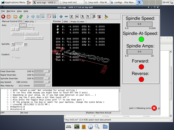
Task: Switch to the Manual Control [F3] tab
Action: (12, 21)
